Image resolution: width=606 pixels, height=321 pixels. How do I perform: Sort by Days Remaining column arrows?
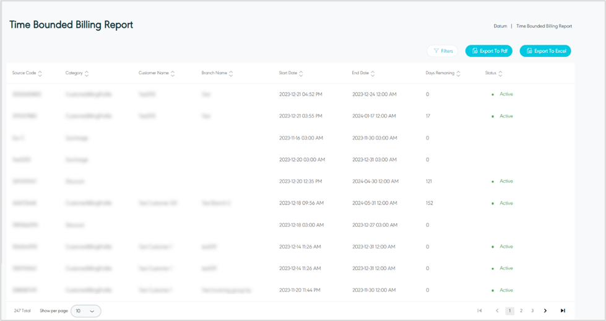(459, 73)
